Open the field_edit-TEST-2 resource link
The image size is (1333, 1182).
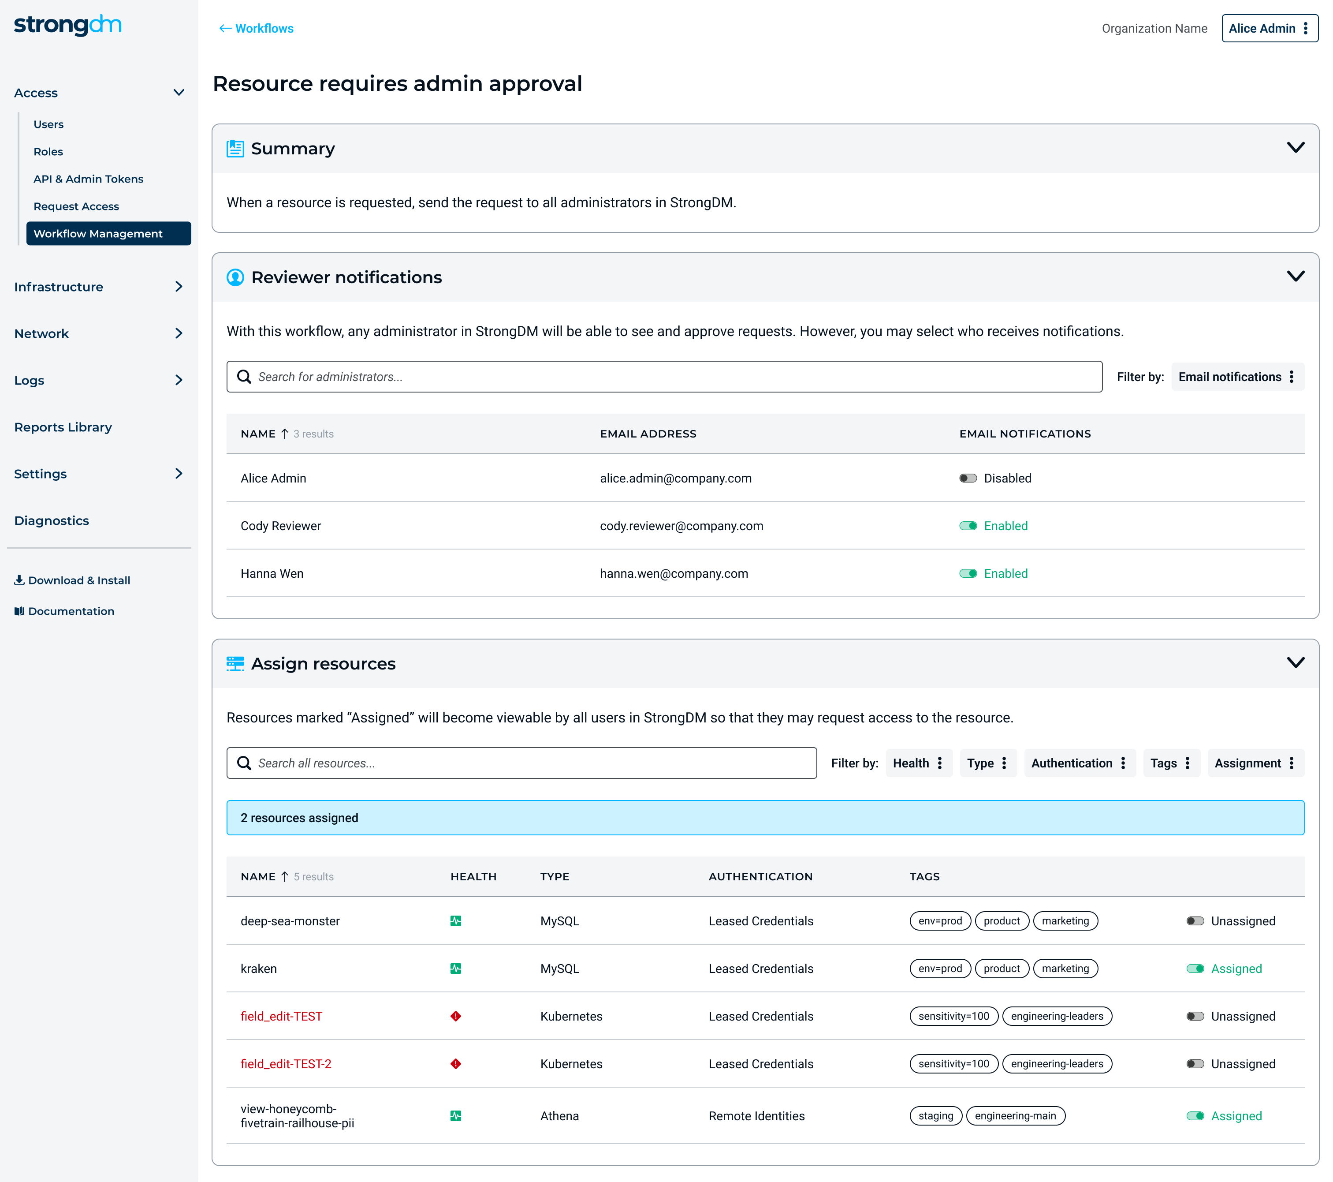coord(286,1064)
